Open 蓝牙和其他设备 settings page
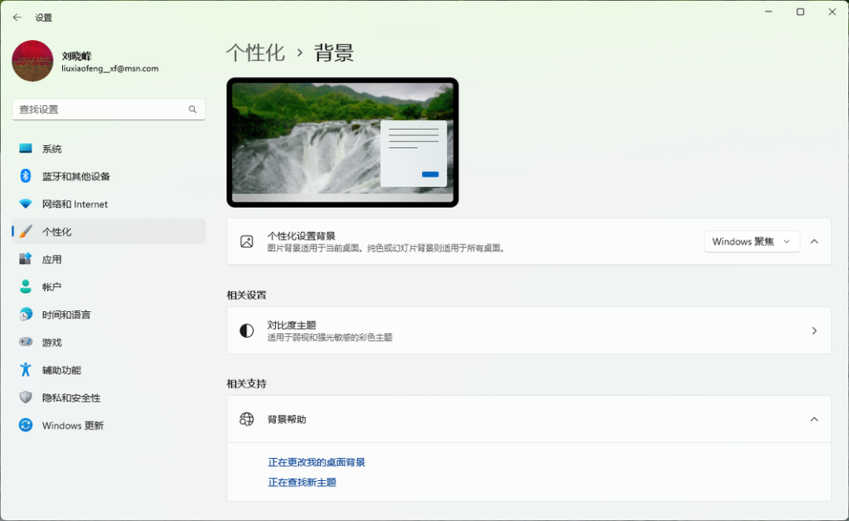The height and width of the screenshot is (521, 849). pos(108,176)
